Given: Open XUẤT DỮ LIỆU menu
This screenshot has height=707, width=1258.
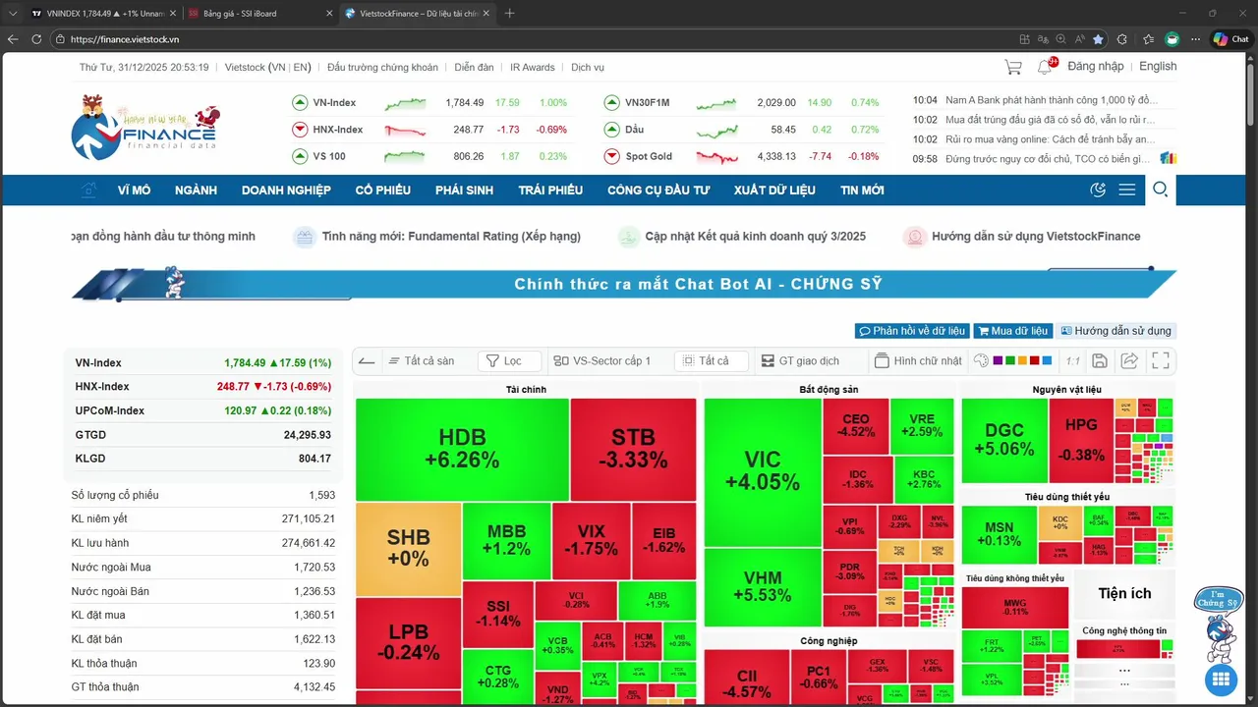Looking at the screenshot, I should (x=774, y=190).
